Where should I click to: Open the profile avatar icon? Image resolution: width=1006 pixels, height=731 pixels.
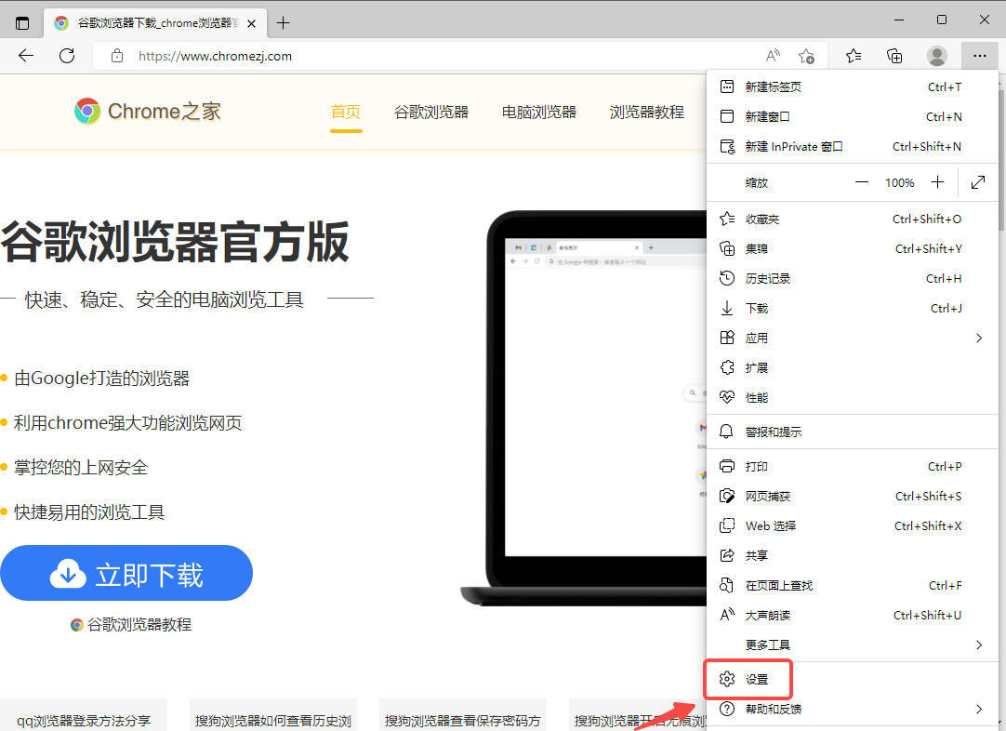(x=936, y=56)
